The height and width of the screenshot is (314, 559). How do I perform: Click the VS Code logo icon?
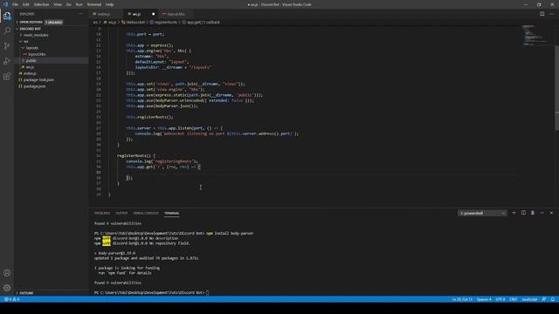tap(5, 4)
